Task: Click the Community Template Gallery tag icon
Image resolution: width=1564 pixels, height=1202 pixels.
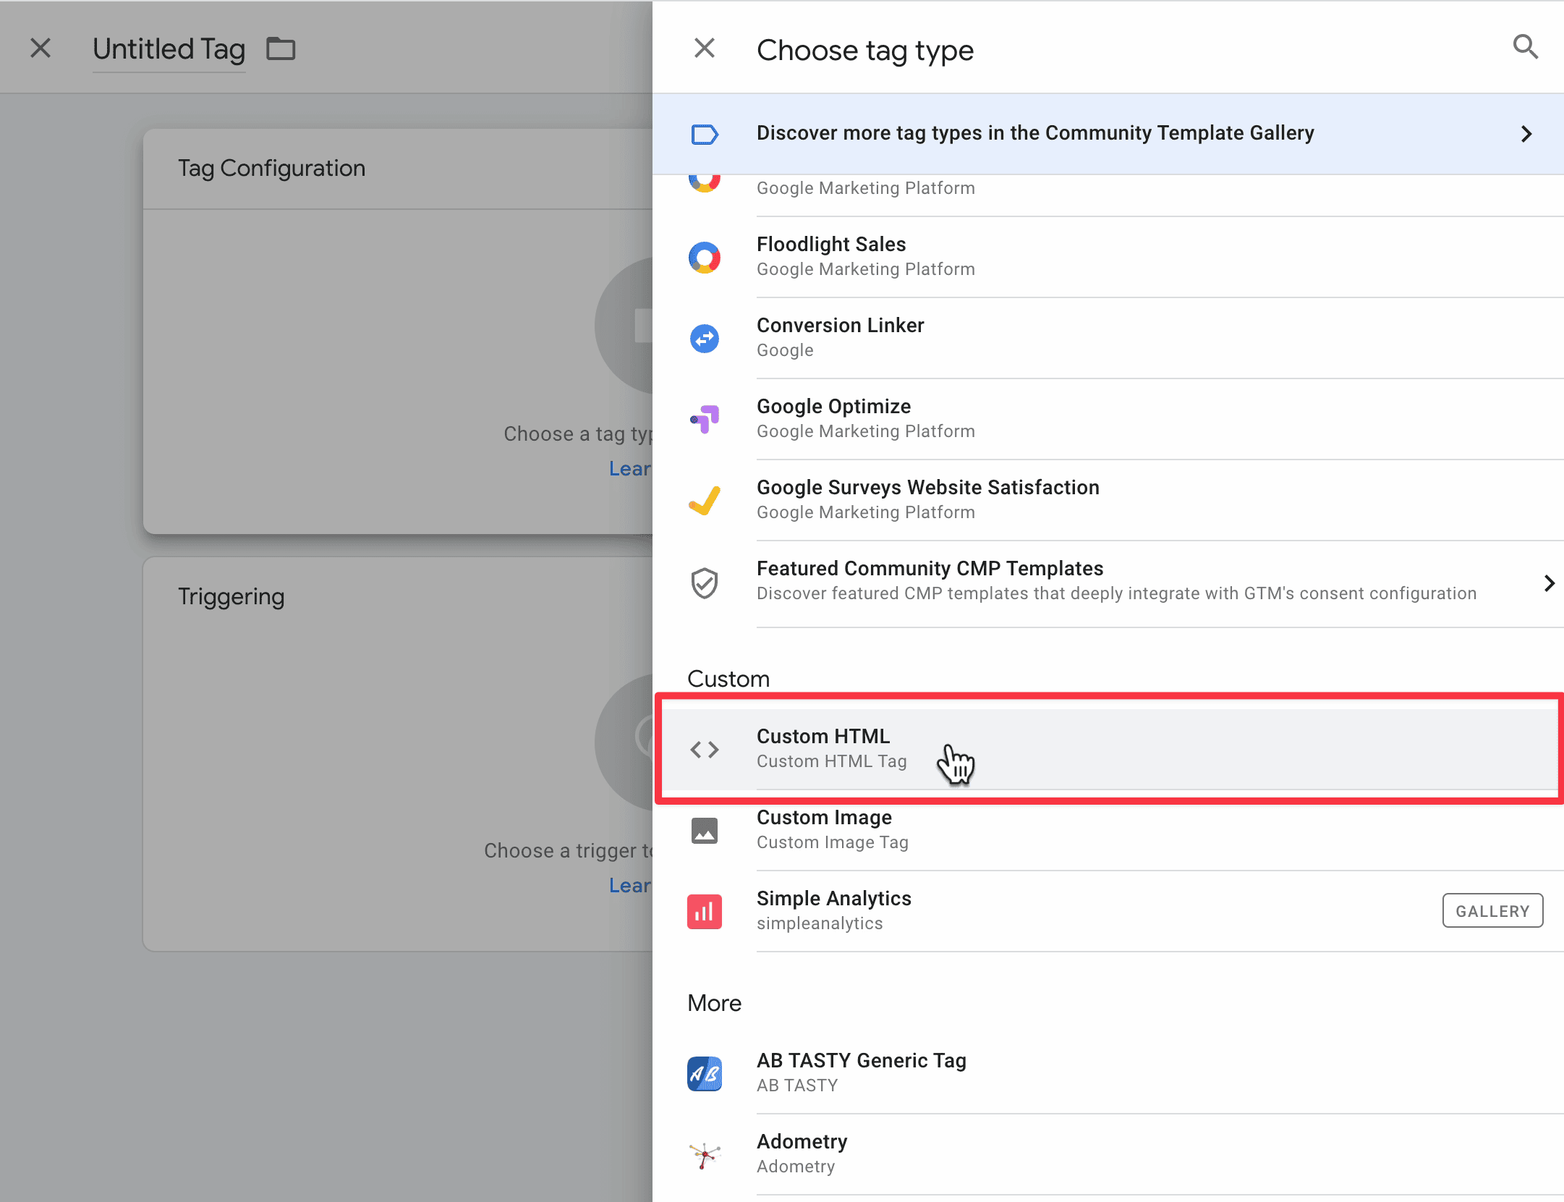Action: (704, 135)
